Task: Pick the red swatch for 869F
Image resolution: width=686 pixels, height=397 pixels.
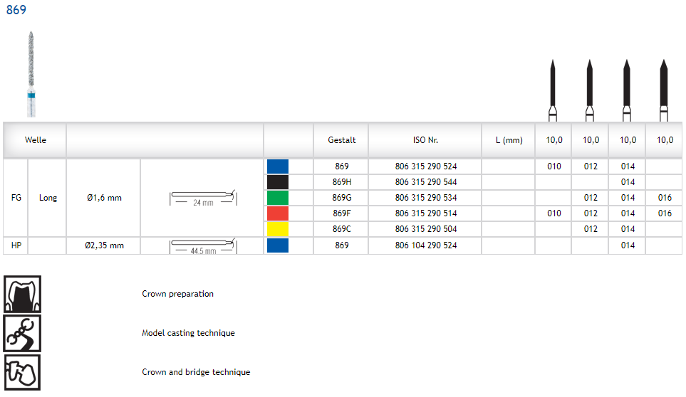Action: coord(278,213)
